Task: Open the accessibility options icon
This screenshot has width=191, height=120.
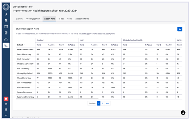Action: [183, 113]
